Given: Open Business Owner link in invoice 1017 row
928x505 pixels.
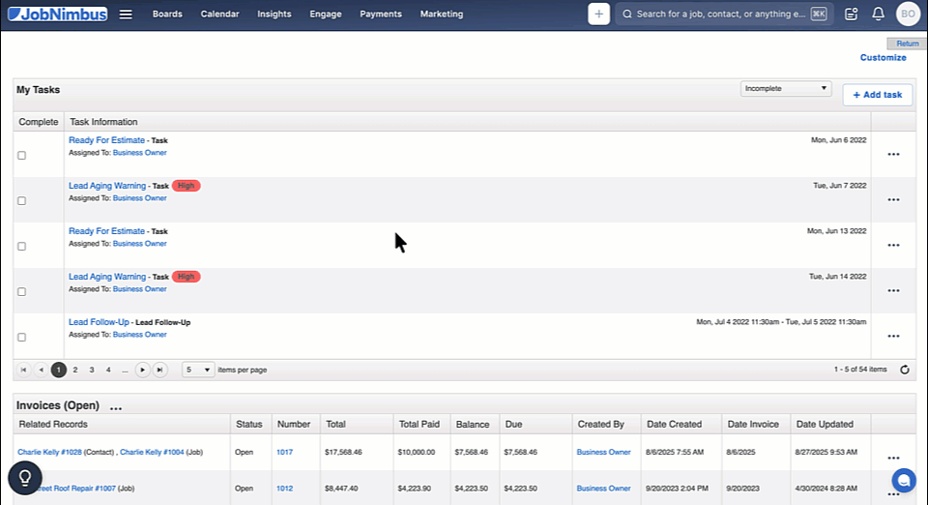Looking at the screenshot, I should click(x=603, y=453).
